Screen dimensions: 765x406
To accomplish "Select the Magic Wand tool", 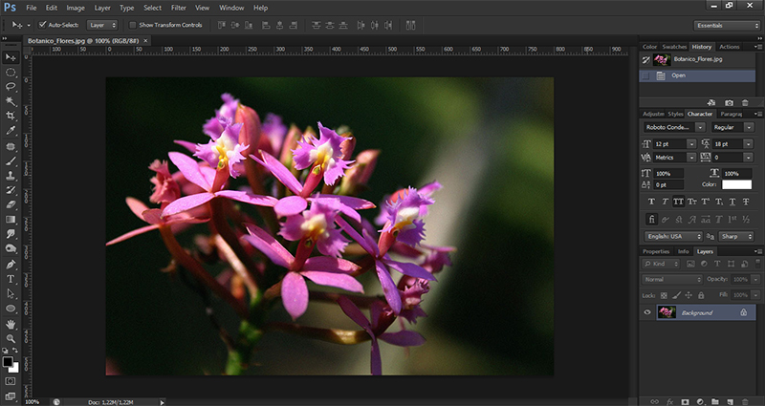I will (11, 100).
